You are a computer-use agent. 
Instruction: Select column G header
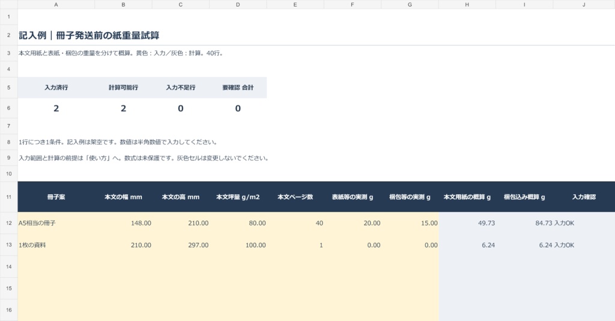pos(410,4)
